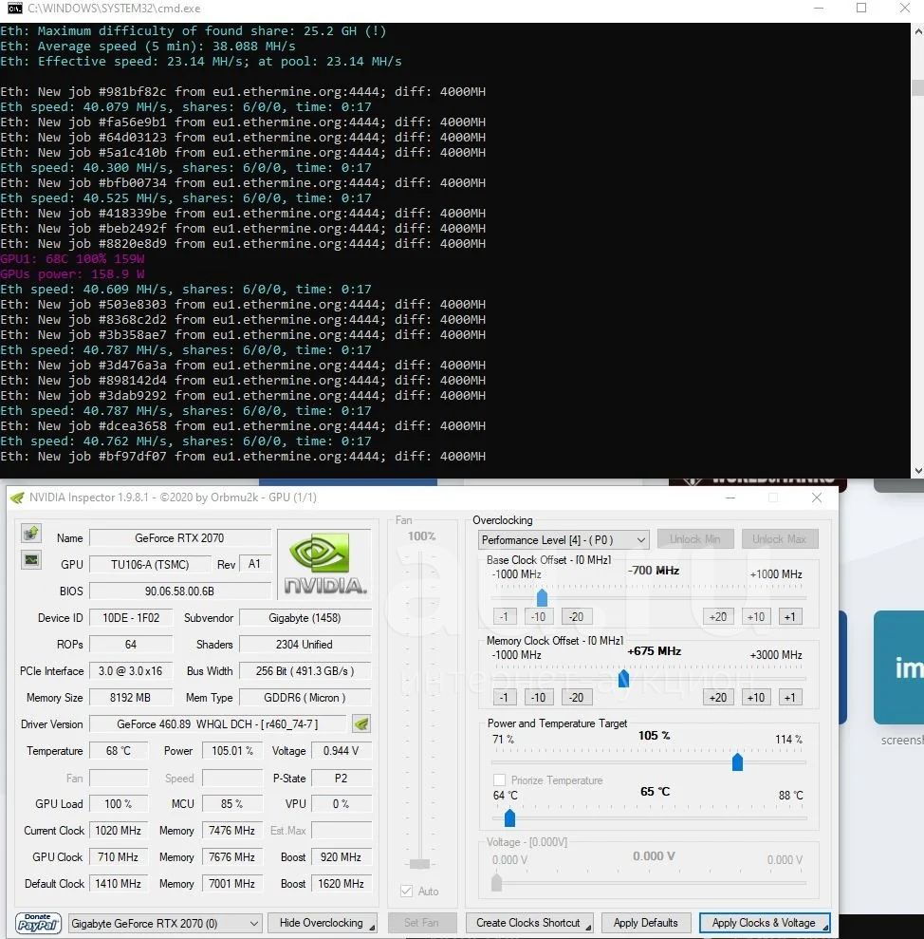This screenshot has width=924, height=939.
Task: Click the cmd window scrollbar thumb
Action: [918, 87]
